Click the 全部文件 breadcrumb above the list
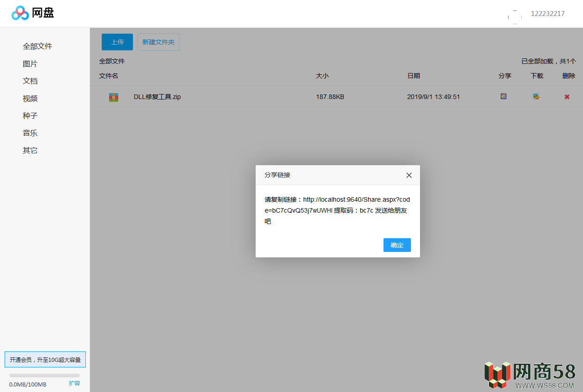 point(112,61)
